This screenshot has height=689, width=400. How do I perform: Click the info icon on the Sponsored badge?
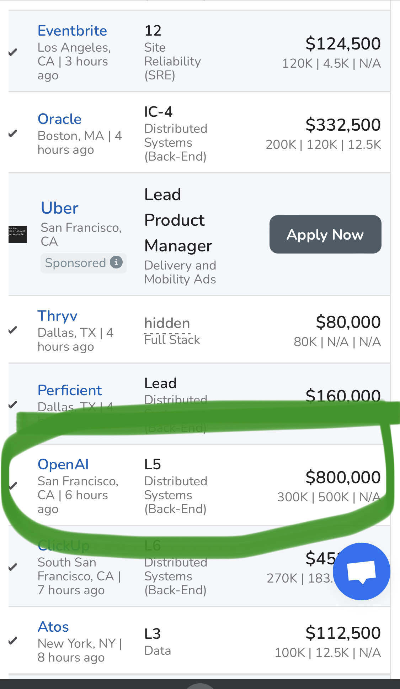(x=116, y=263)
